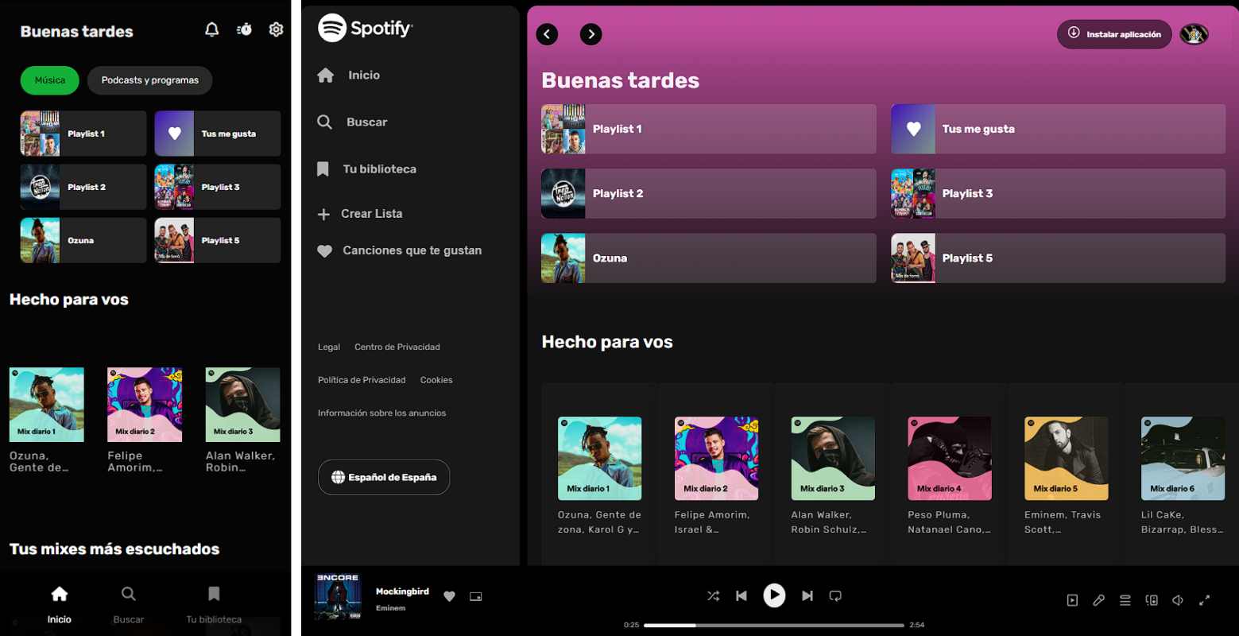This screenshot has width=1239, height=636.
Task: Click the Encore album art in player
Action: point(338,596)
